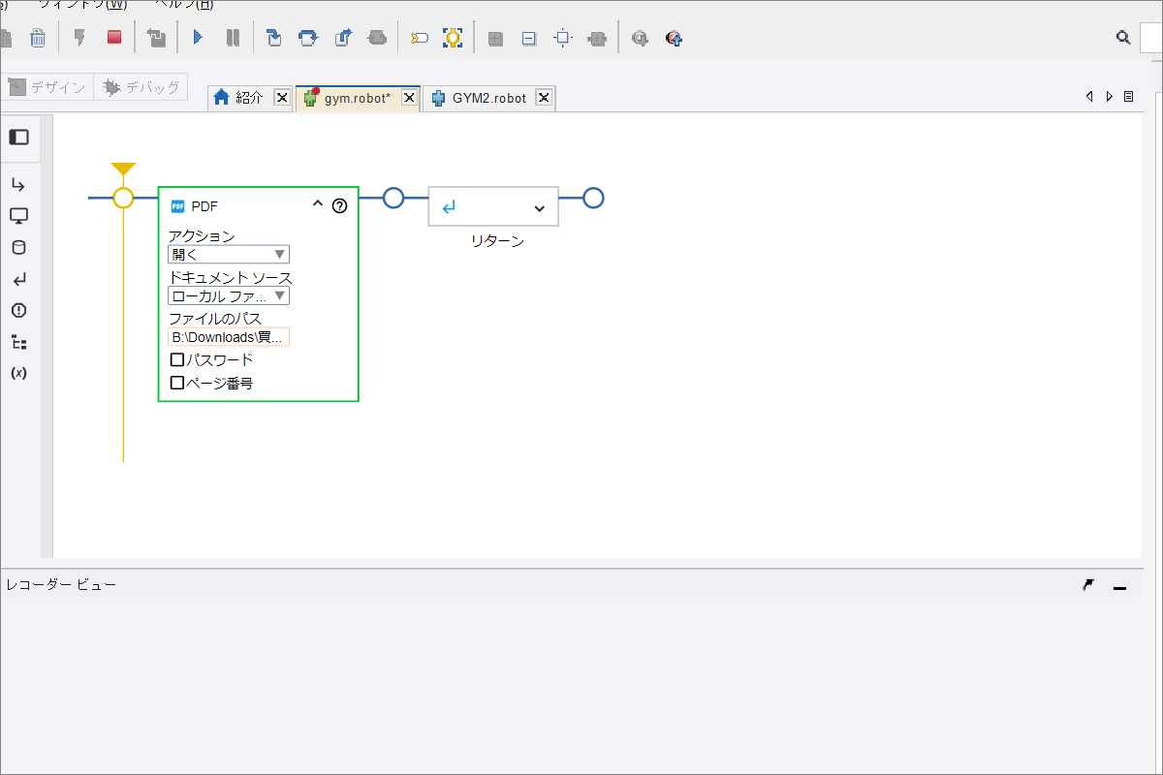Click the デバッグ mode button
The width and height of the screenshot is (1163, 775).
point(141,87)
